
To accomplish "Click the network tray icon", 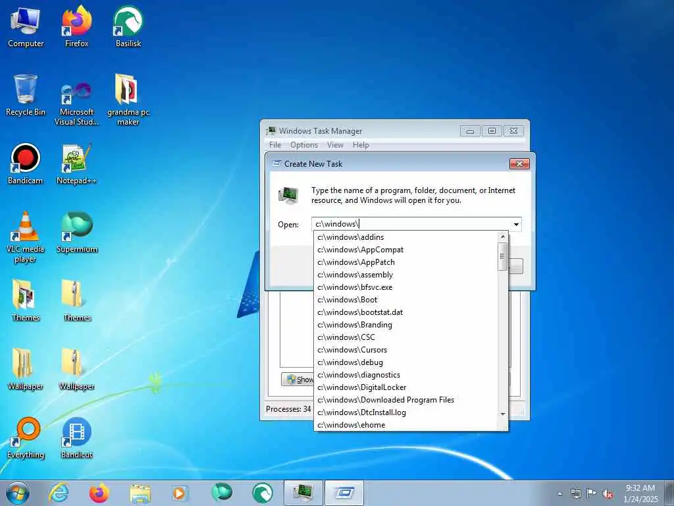I will point(575,493).
